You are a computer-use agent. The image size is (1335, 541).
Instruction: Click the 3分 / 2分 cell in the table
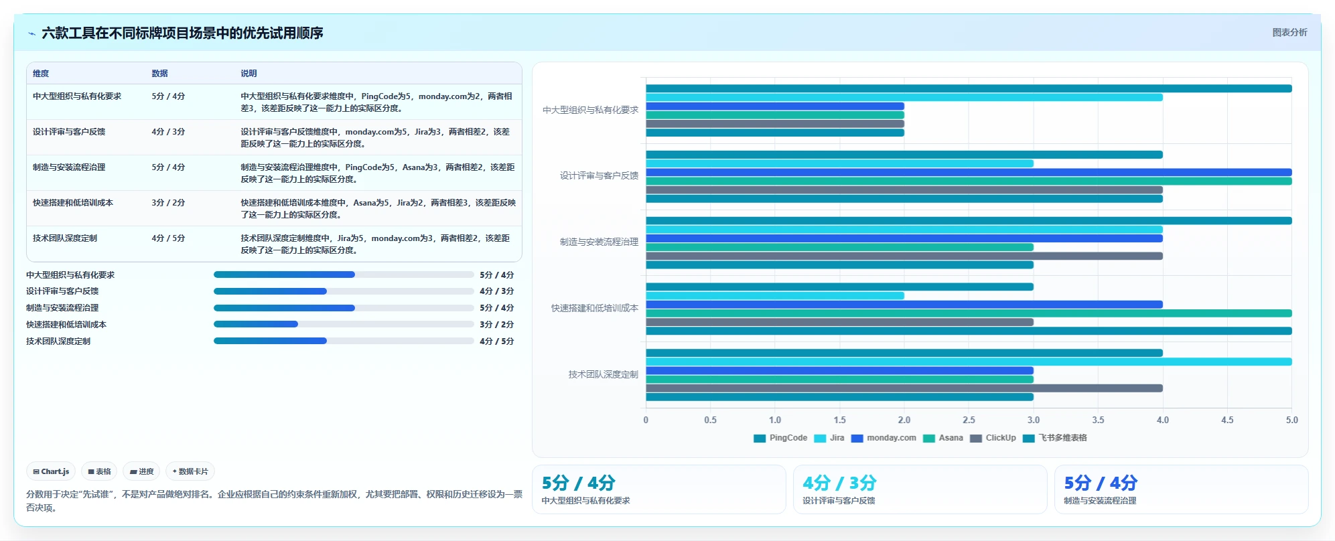pos(168,203)
